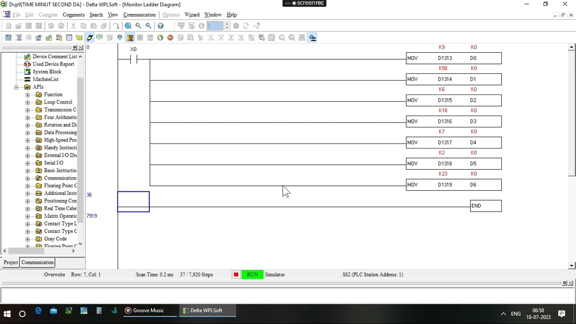Click the Delta WPLSoft taskbar button
The width and height of the screenshot is (576, 324).
[x=207, y=310]
